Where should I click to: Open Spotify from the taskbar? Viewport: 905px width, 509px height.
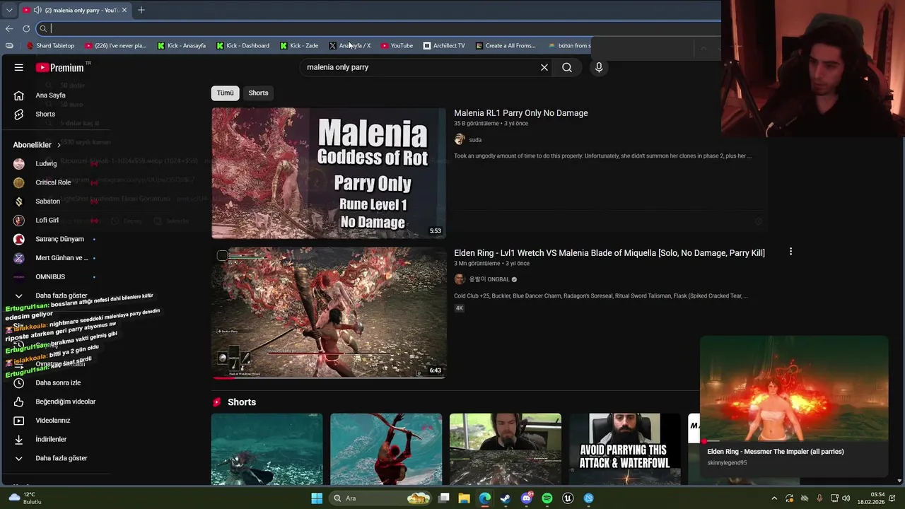[x=547, y=498]
